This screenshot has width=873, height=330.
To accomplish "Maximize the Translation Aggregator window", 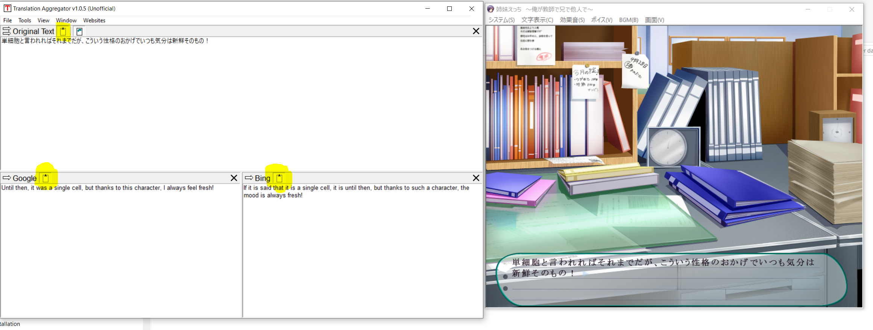I will coord(449,8).
